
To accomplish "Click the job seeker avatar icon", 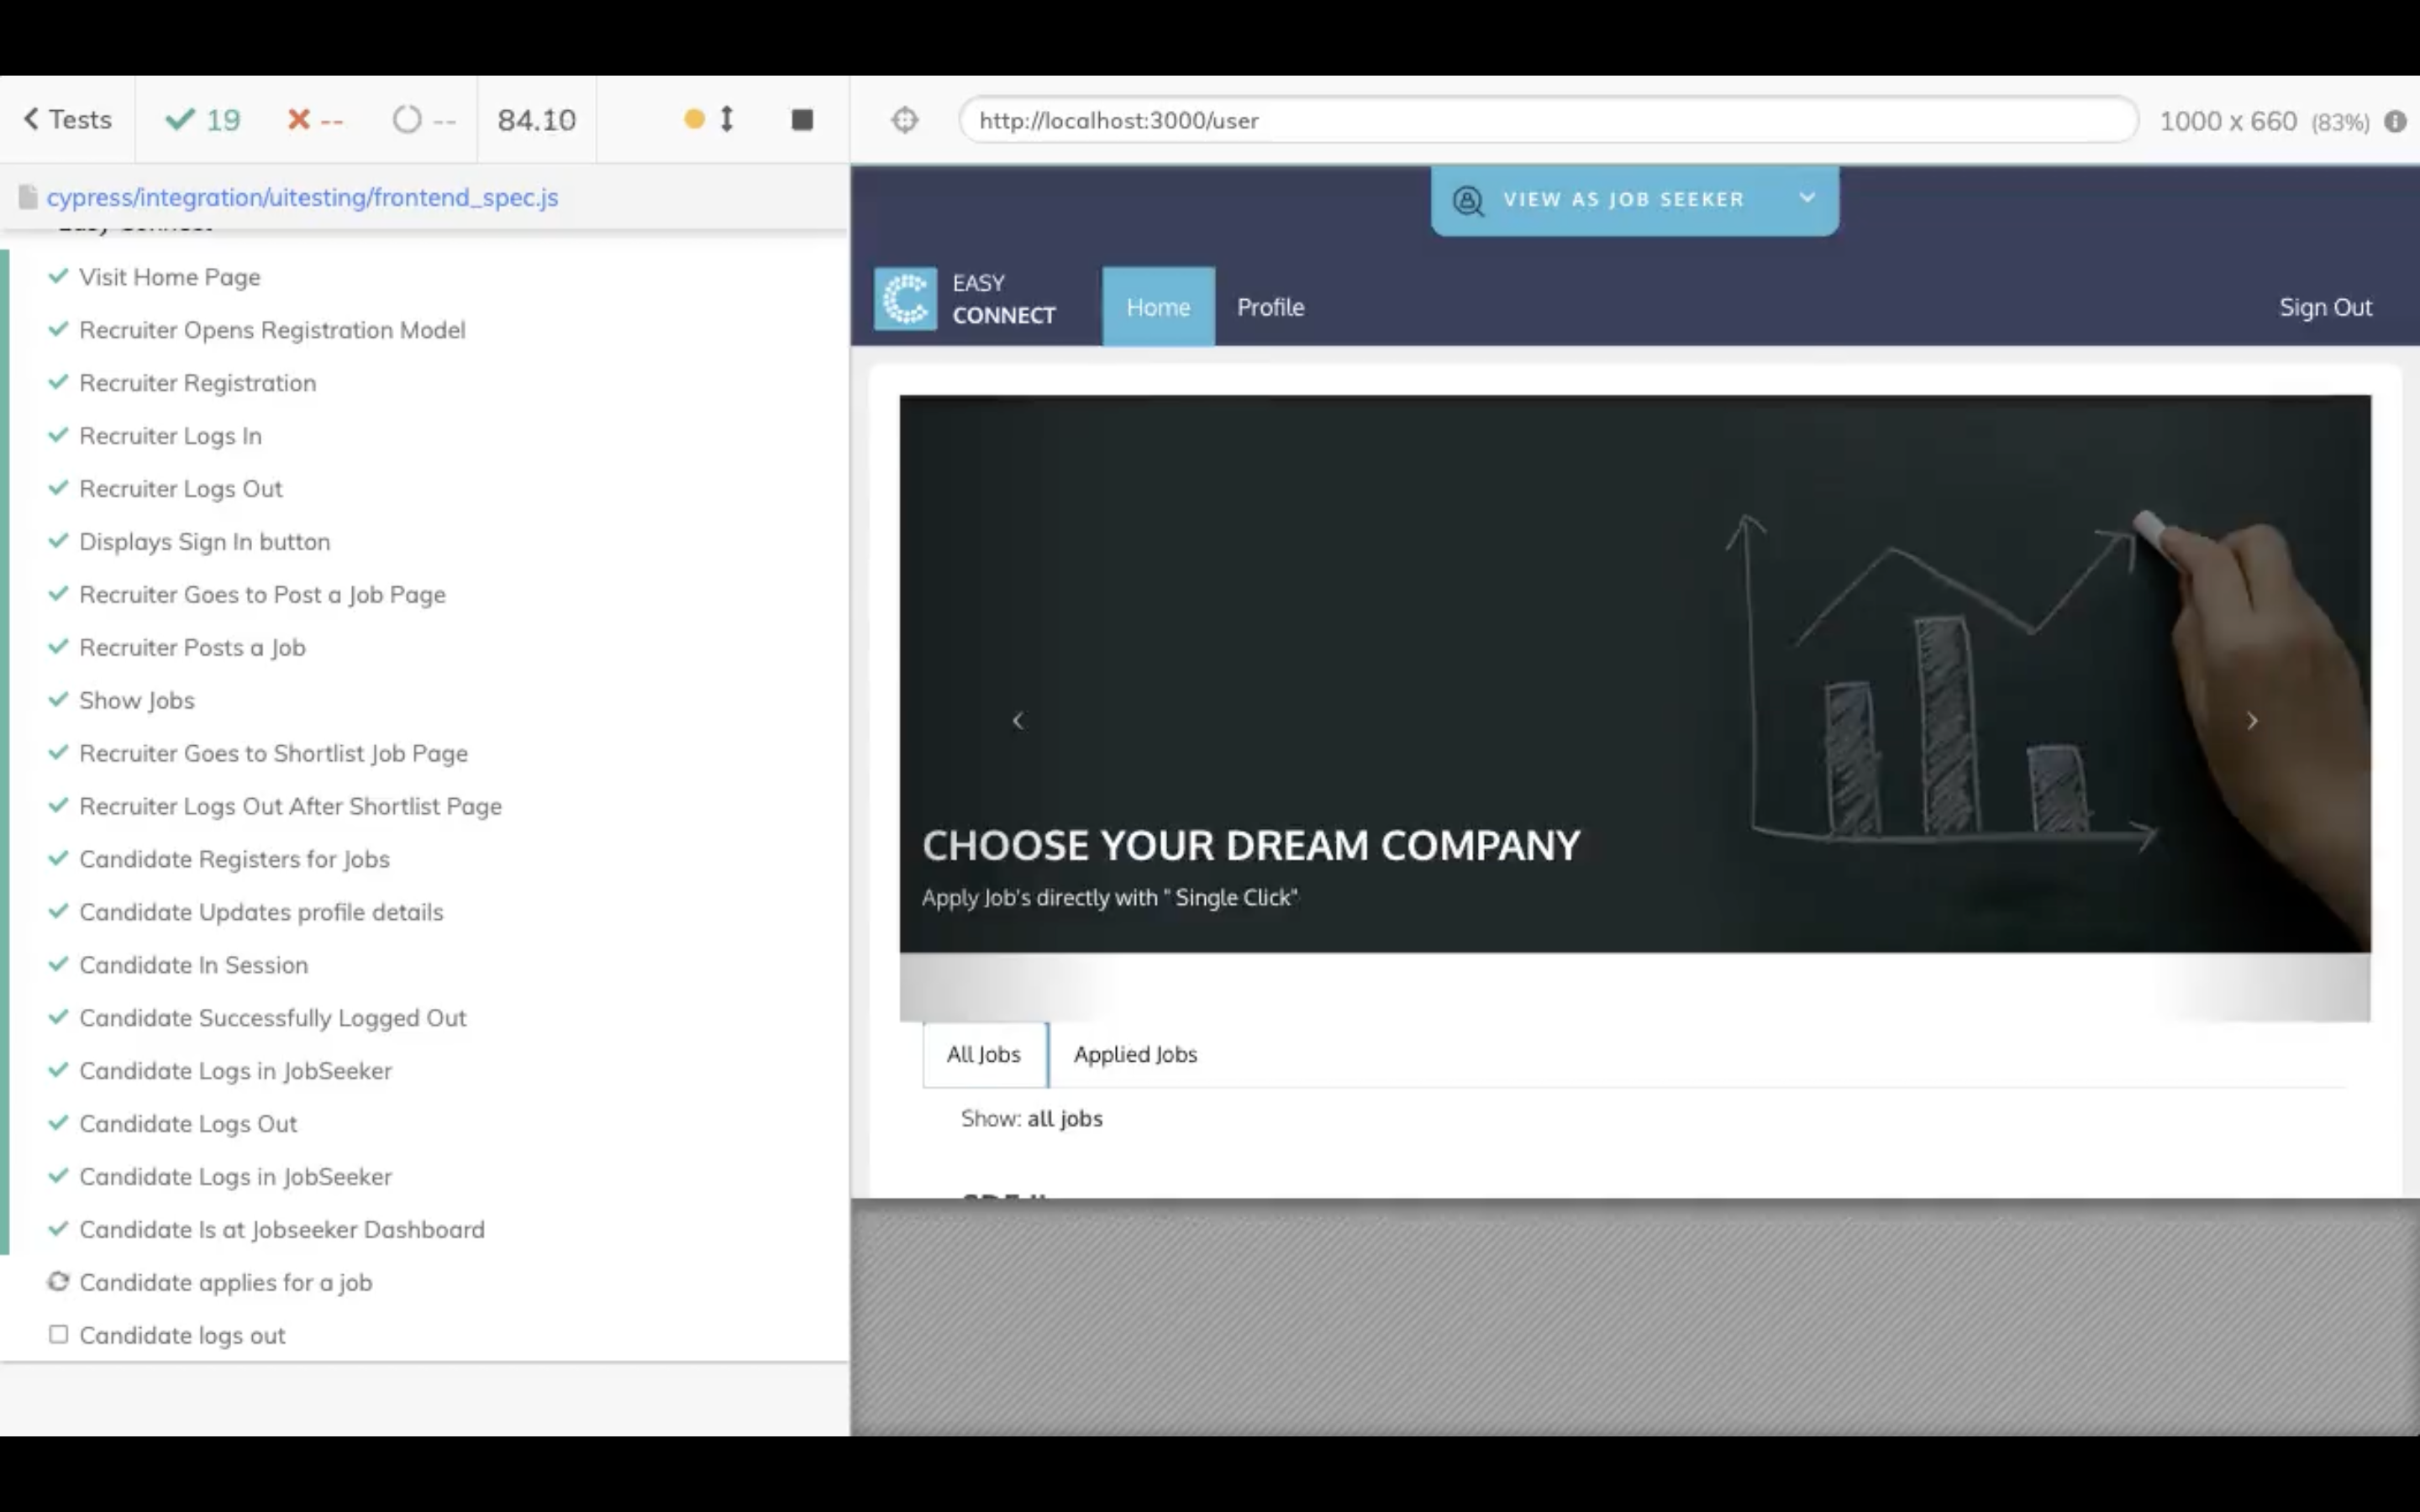I will pos(1468,200).
